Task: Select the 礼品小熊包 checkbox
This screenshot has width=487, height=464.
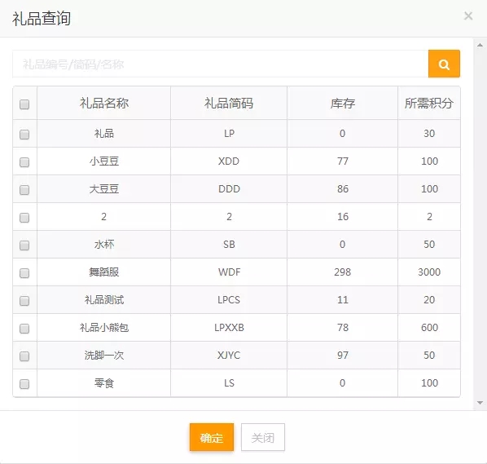Action: point(24,329)
